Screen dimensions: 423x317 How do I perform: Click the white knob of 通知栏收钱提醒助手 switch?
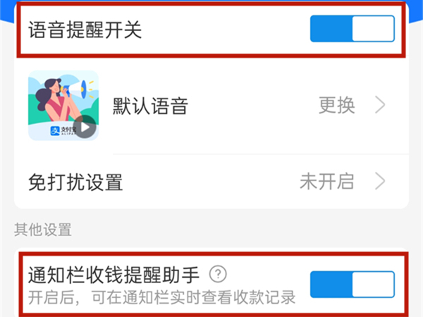[374, 285]
